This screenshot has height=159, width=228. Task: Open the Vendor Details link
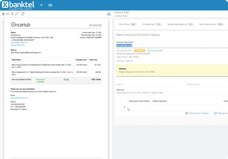point(125,61)
